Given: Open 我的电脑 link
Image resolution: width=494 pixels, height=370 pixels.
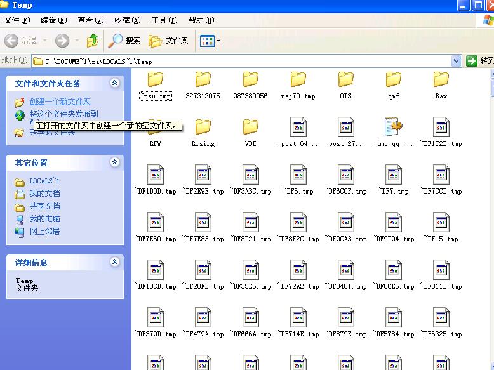Looking at the screenshot, I should [x=44, y=219].
